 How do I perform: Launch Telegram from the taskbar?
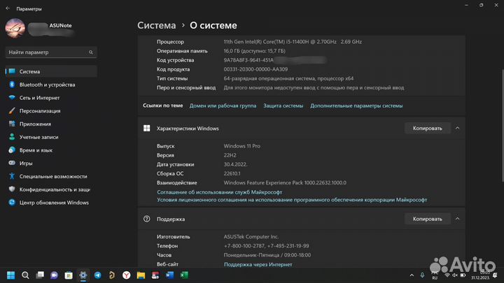tap(98, 275)
